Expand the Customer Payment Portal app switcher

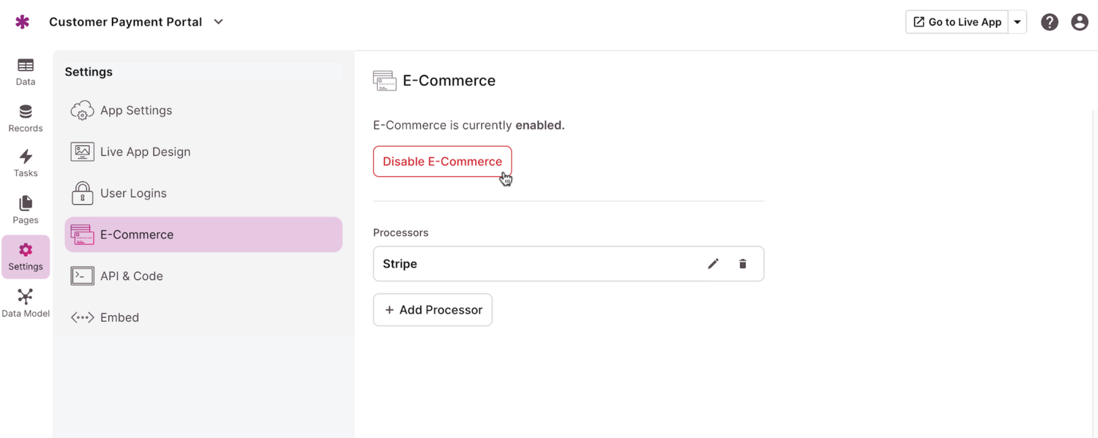coord(217,22)
